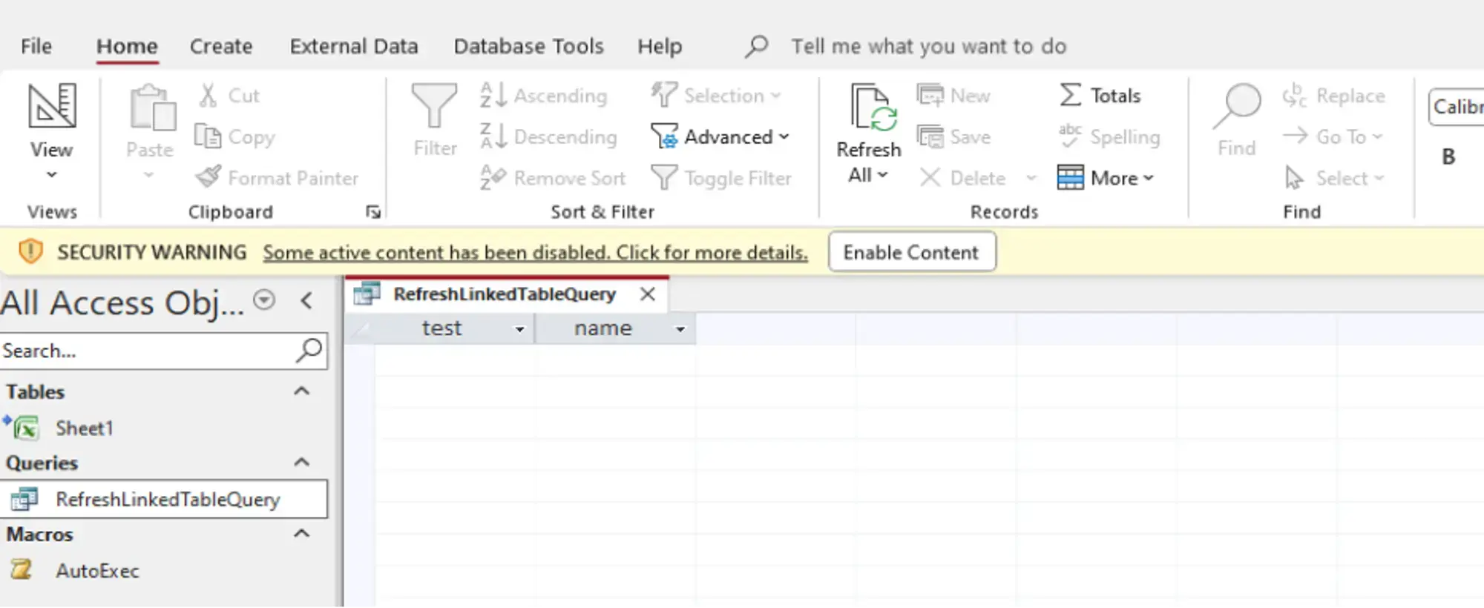The width and height of the screenshot is (1484, 608).
Task: Click the security warning shield icon
Action: [x=30, y=252]
